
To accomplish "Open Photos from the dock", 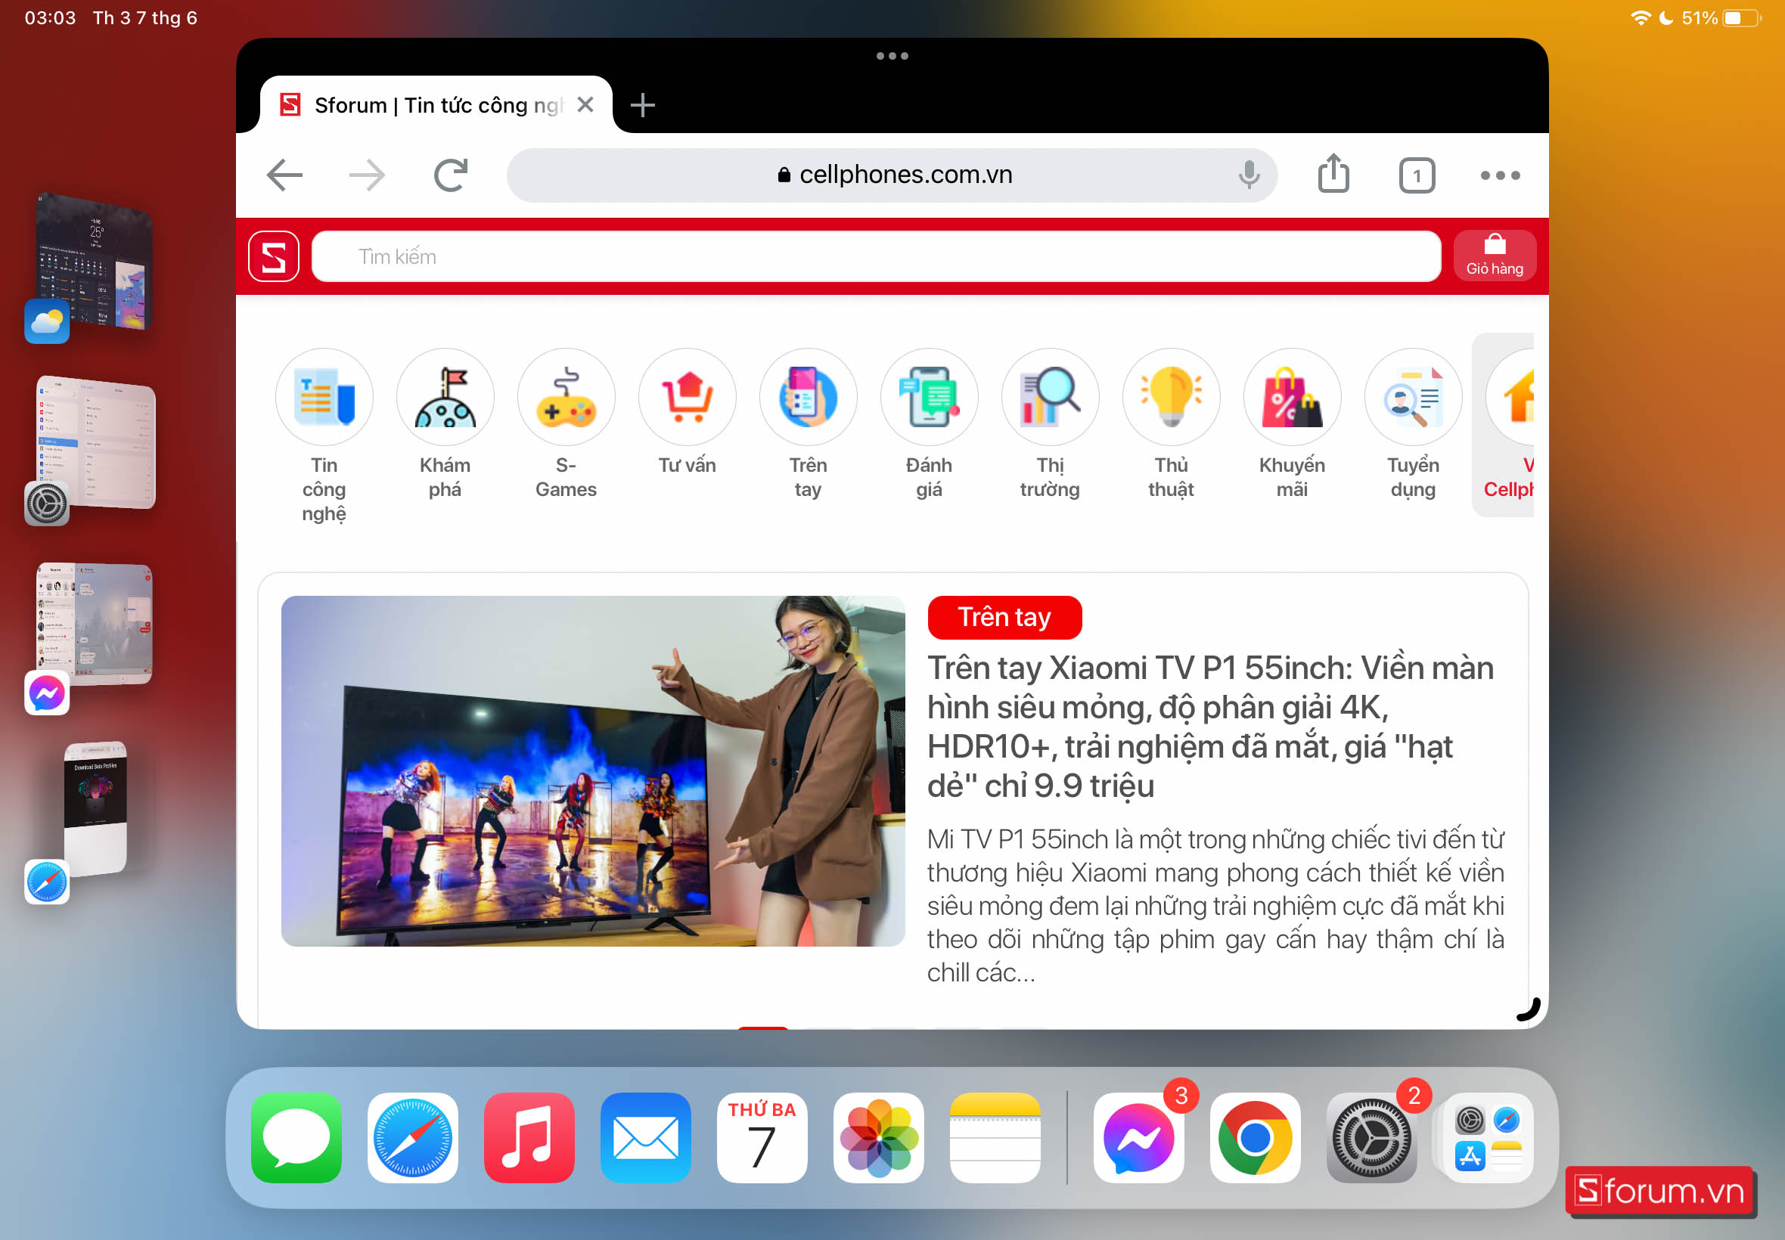I will pos(879,1138).
